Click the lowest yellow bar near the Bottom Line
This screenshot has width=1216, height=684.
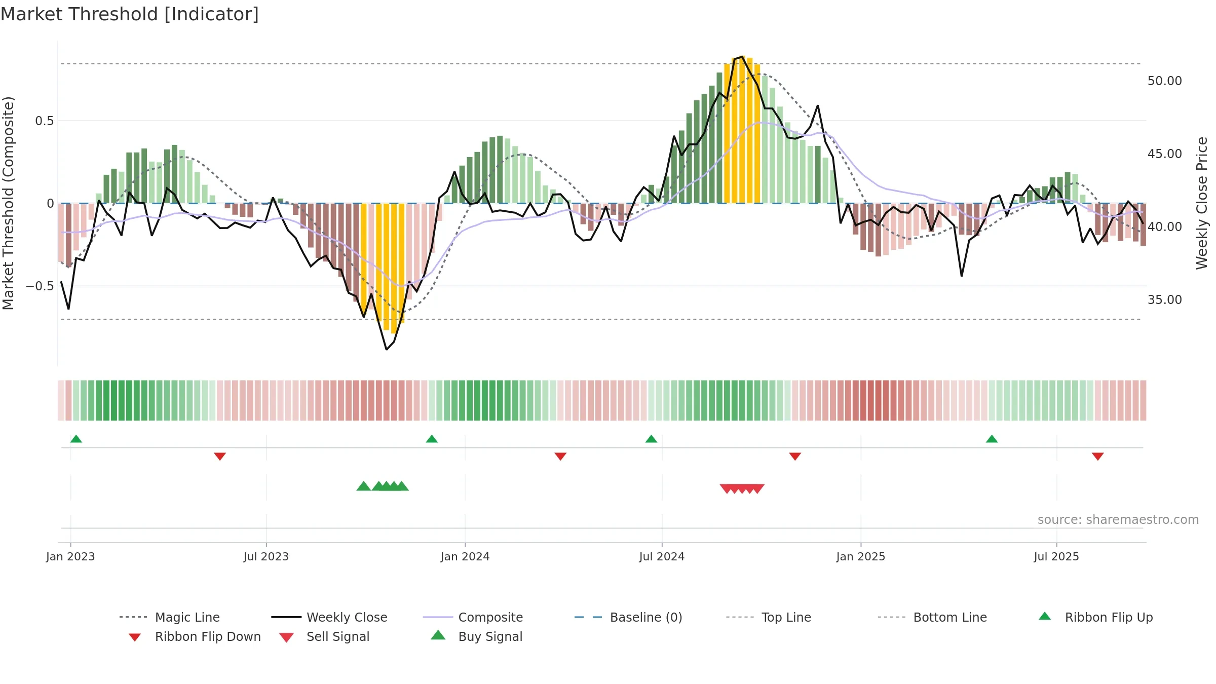pos(394,269)
